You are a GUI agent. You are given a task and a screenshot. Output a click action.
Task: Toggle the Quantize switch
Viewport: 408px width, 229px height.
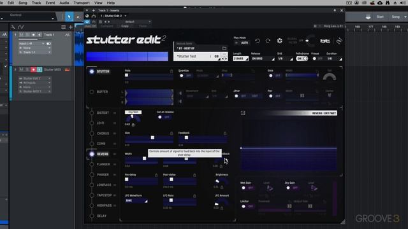[186, 76]
